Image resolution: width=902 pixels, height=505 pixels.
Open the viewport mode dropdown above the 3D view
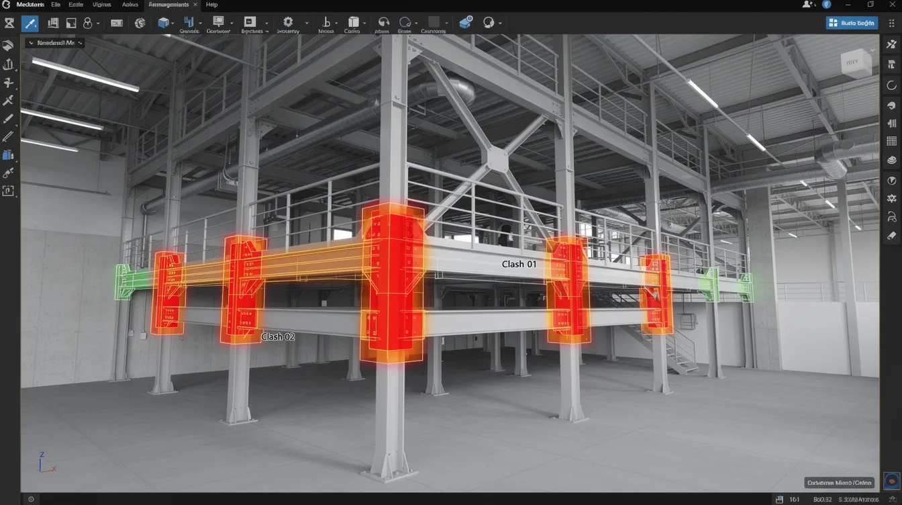click(x=54, y=43)
